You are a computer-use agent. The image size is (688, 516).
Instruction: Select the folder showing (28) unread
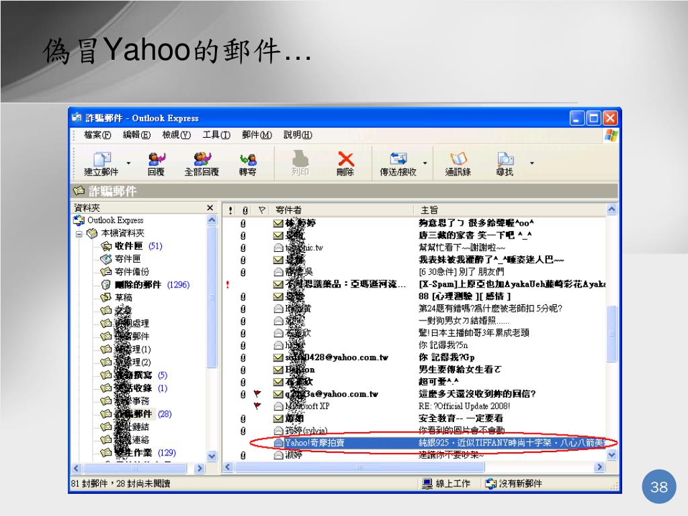pyautogui.click(x=136, y=414)
